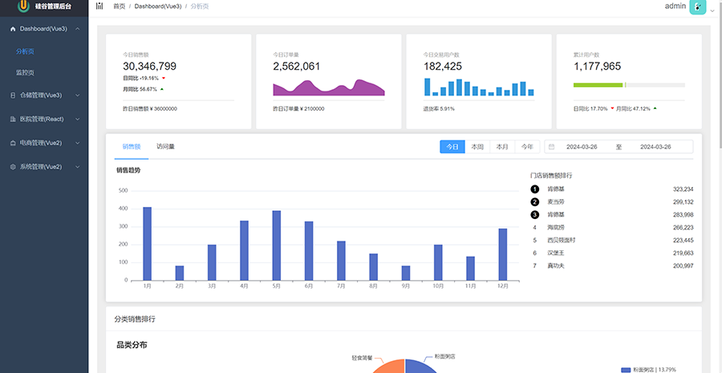Click the 5月 bar in 销售趋势 chart
Viewport: 722px width, 373px height.
click(276, 245)
